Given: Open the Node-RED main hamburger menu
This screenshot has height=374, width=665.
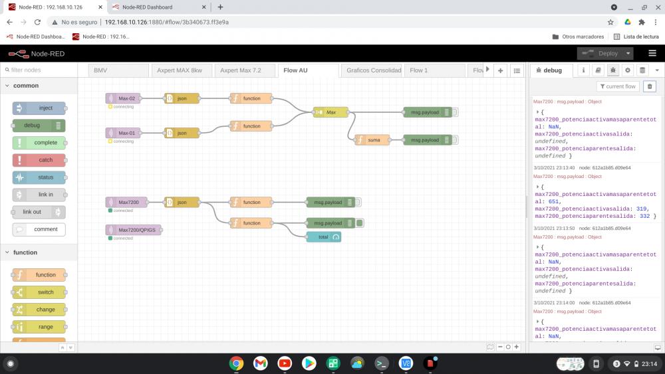Looking at the screenshot, I should point(652,53).
